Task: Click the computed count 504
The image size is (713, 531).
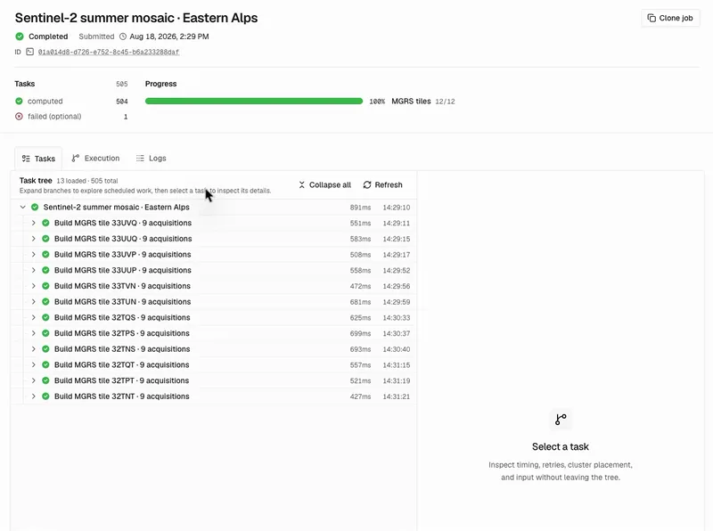Action: coord(122,102)
